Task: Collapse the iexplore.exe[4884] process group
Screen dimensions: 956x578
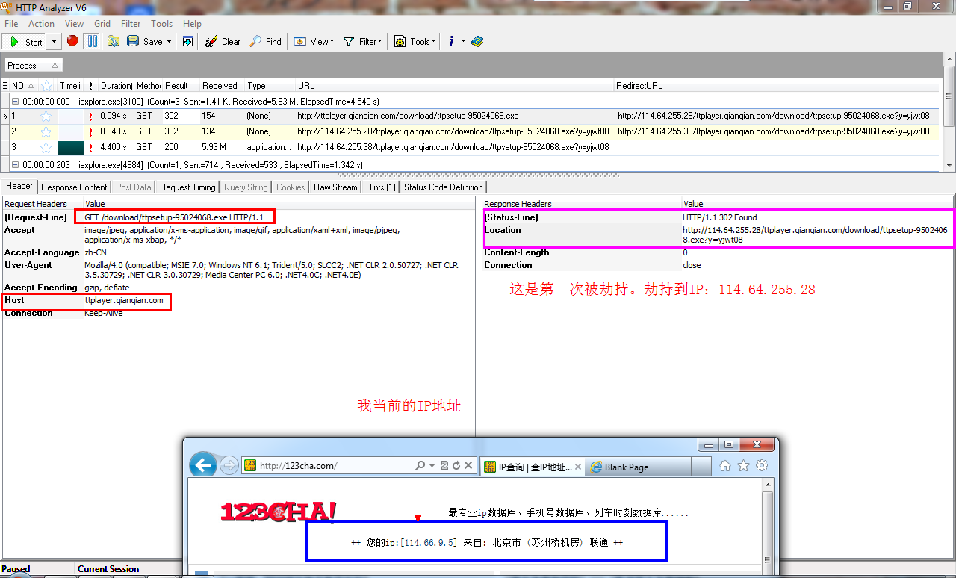Action: coord(15,165)
